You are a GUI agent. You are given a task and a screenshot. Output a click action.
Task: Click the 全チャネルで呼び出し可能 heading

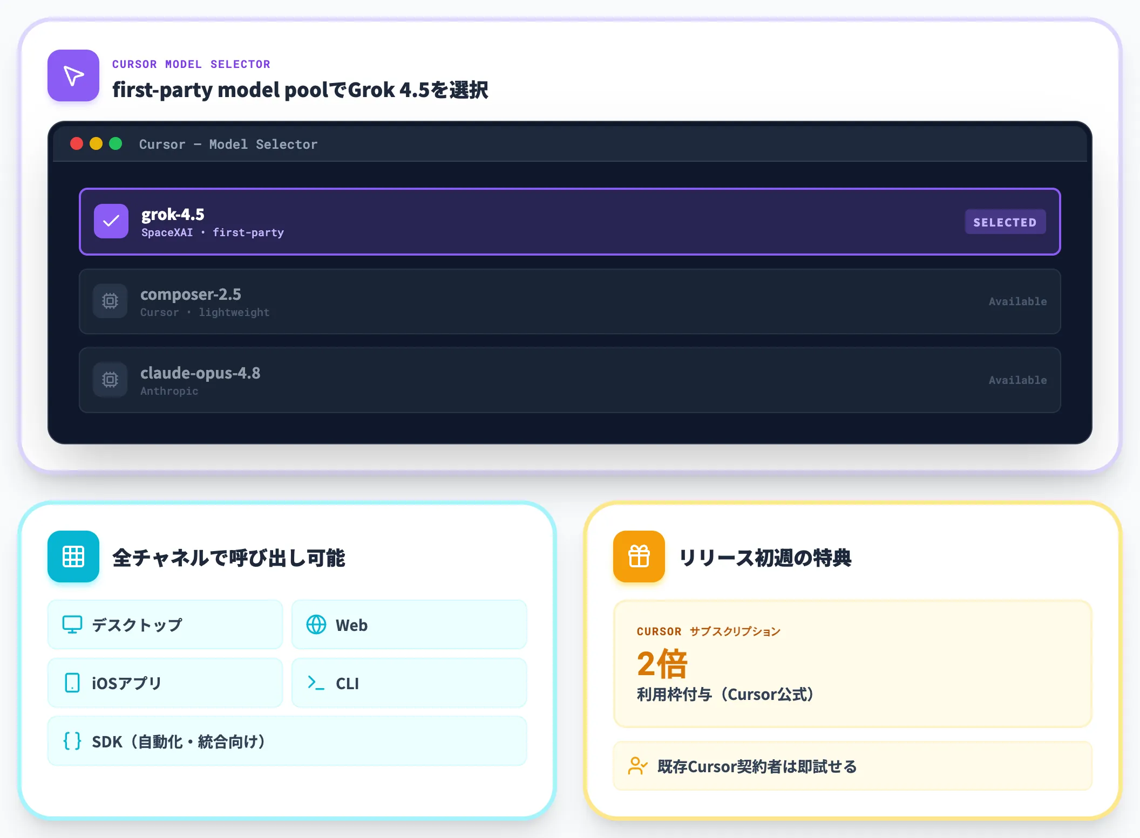click(229, 558)
